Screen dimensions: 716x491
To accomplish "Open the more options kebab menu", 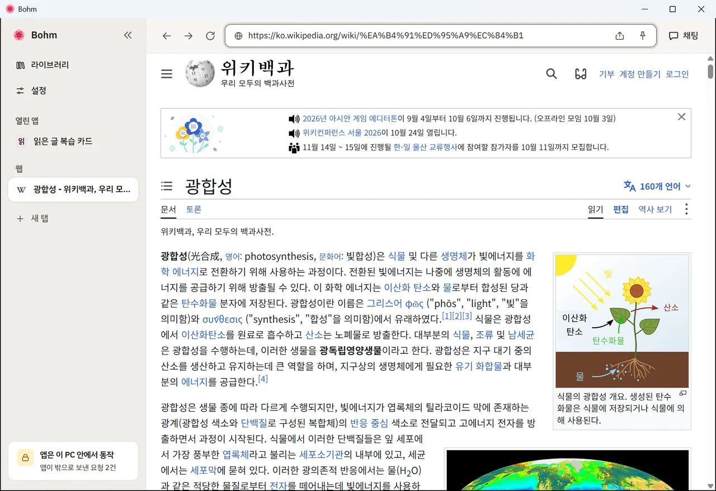I will [686, 209].
